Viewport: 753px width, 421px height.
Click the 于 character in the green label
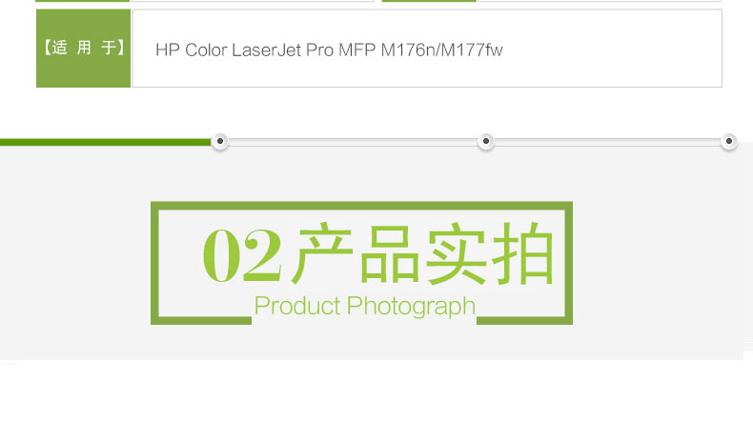click(x=109, y=48)
